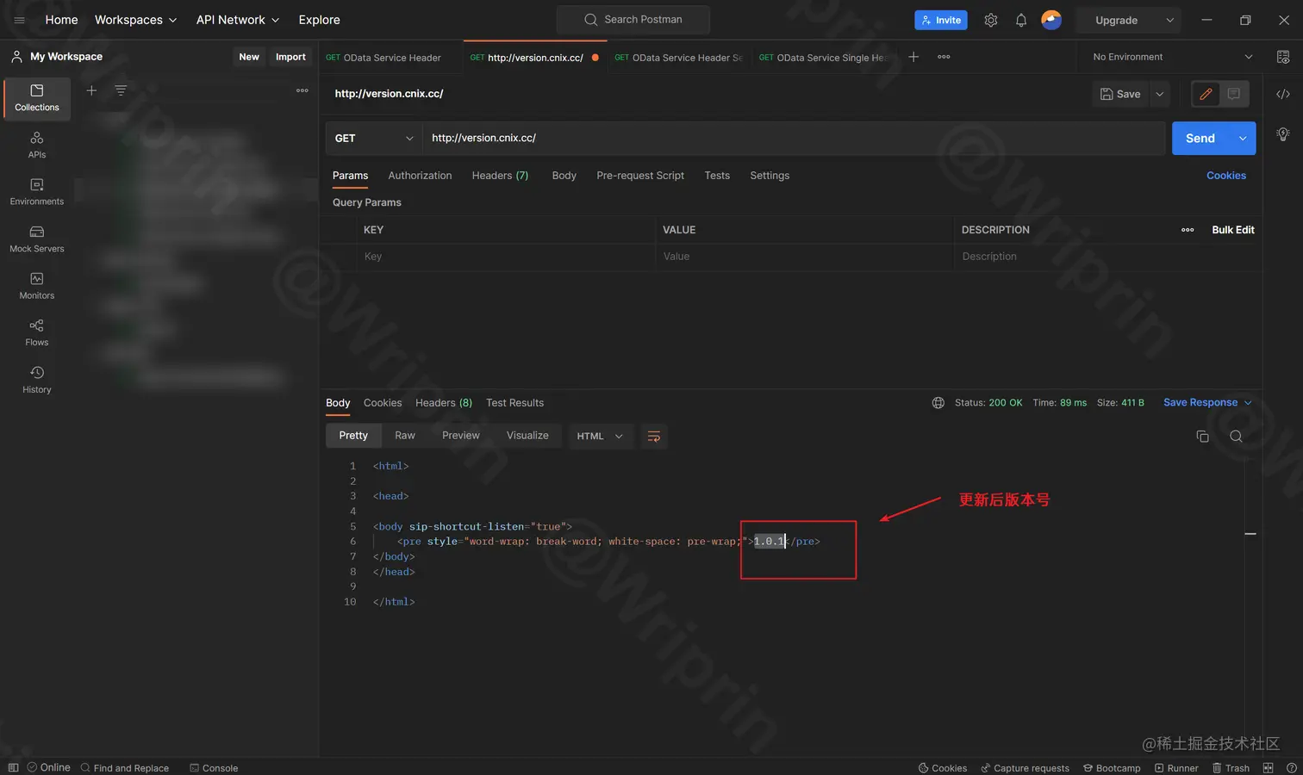Open the comments icon next to the pencil

point(1234,94)
